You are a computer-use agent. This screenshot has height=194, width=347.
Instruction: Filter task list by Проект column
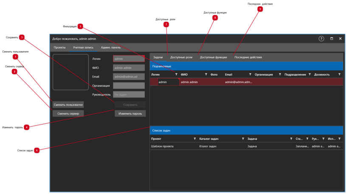(x=195, y=139)
